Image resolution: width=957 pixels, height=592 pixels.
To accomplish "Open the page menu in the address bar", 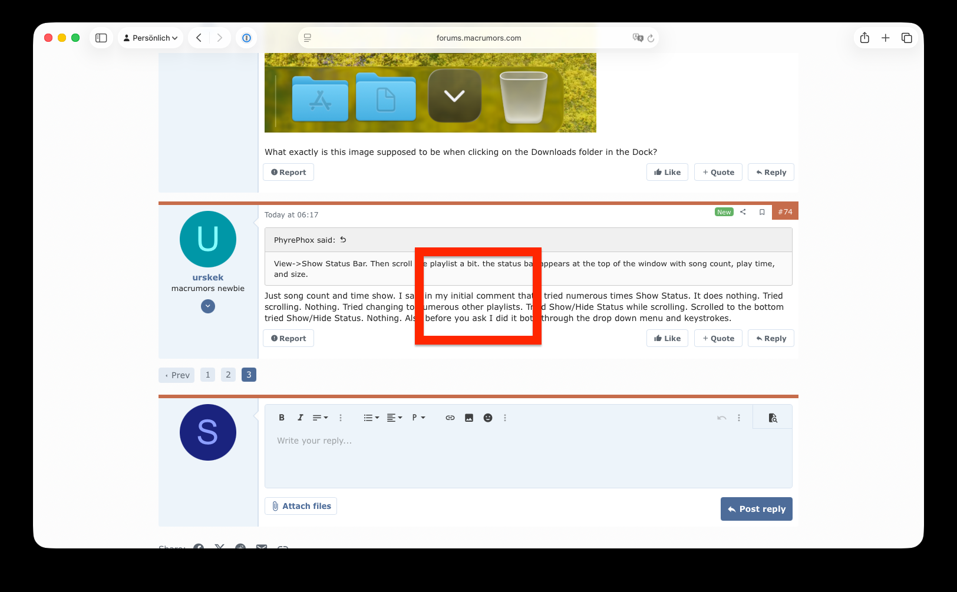I will click(x=307, y=38).
